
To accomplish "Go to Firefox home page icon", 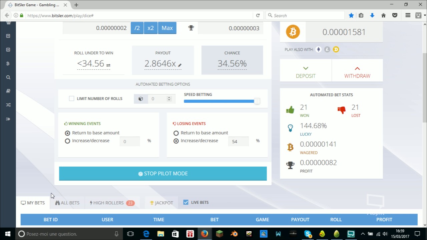I will coord(383,15).
